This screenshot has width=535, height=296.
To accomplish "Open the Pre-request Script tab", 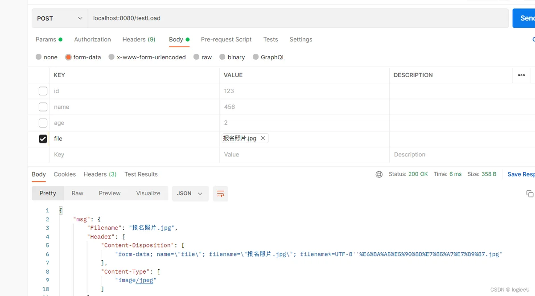I will click(226, 39).
